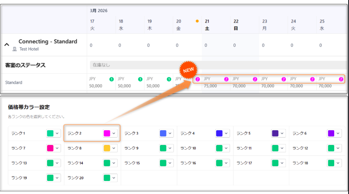Open ランク 14 color dropdown
349x194 pixels.
(110, 163)
